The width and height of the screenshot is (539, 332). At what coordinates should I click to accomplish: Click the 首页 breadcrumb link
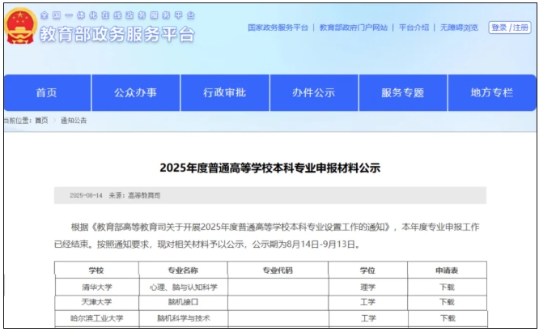[41, 121]
